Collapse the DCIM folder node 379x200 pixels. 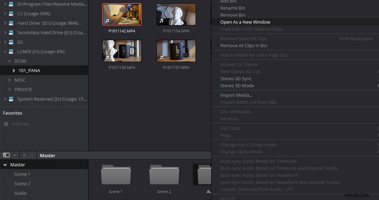coord(10,61)
